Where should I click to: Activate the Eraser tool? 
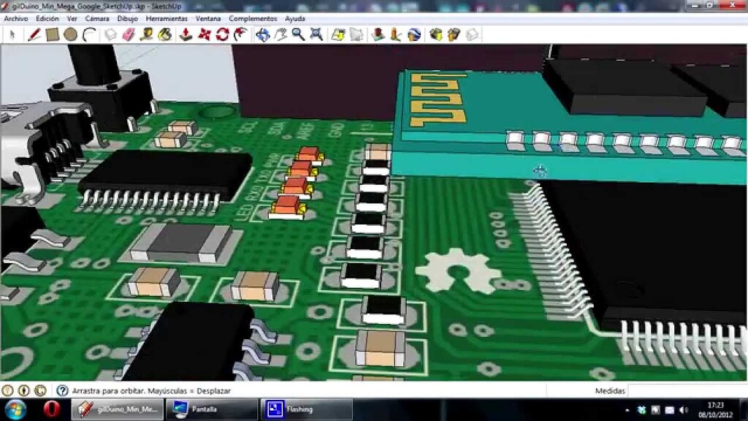(128, 33)
